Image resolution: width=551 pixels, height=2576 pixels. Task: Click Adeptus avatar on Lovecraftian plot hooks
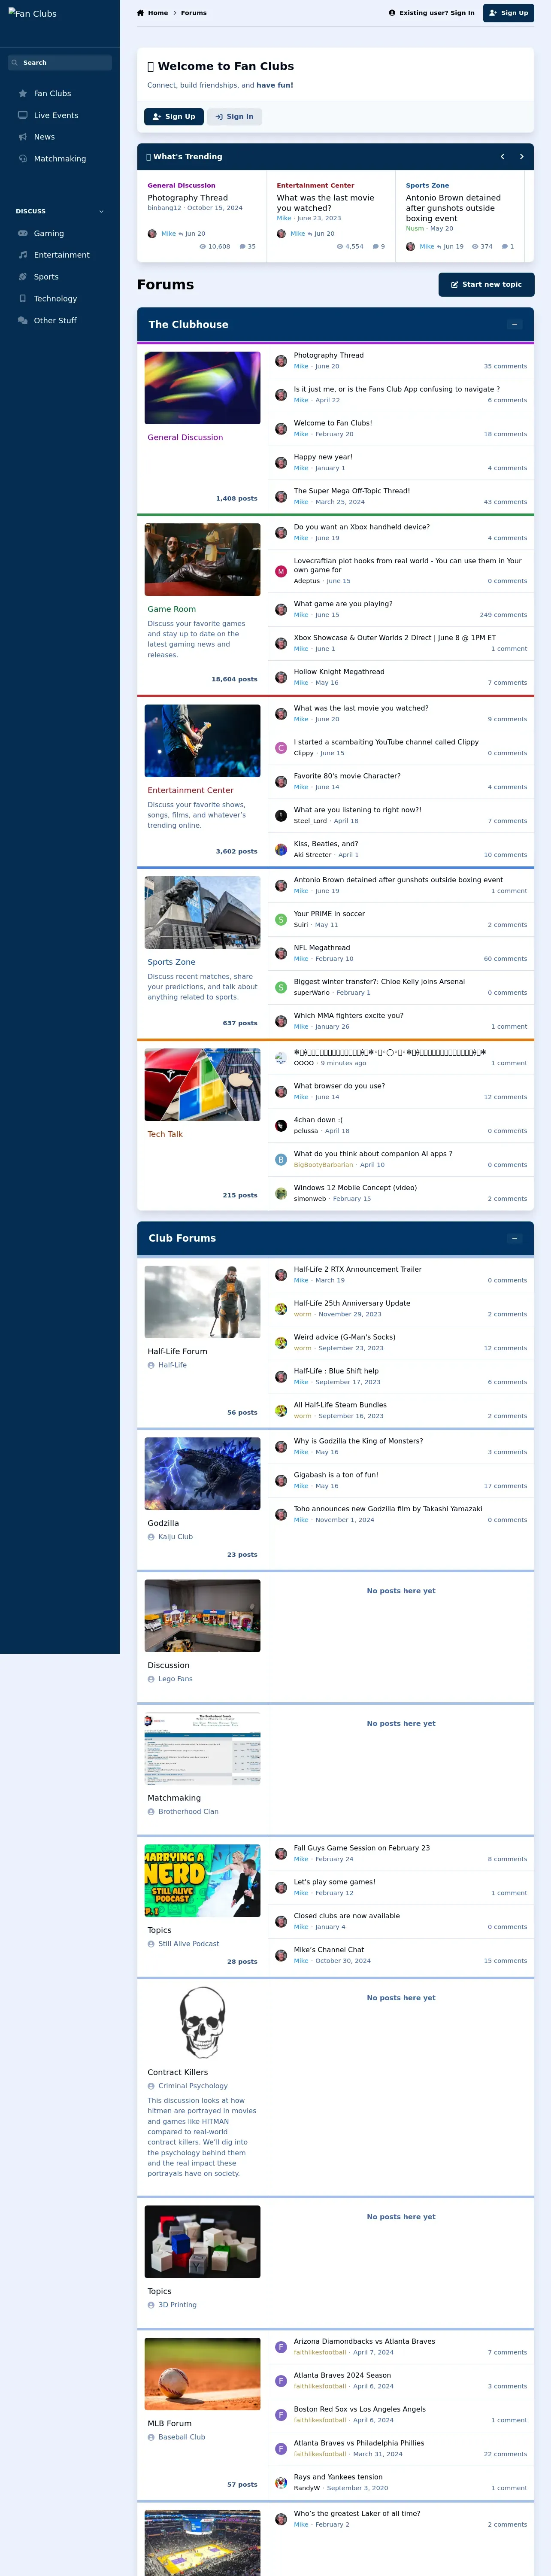tap(281, 571)
